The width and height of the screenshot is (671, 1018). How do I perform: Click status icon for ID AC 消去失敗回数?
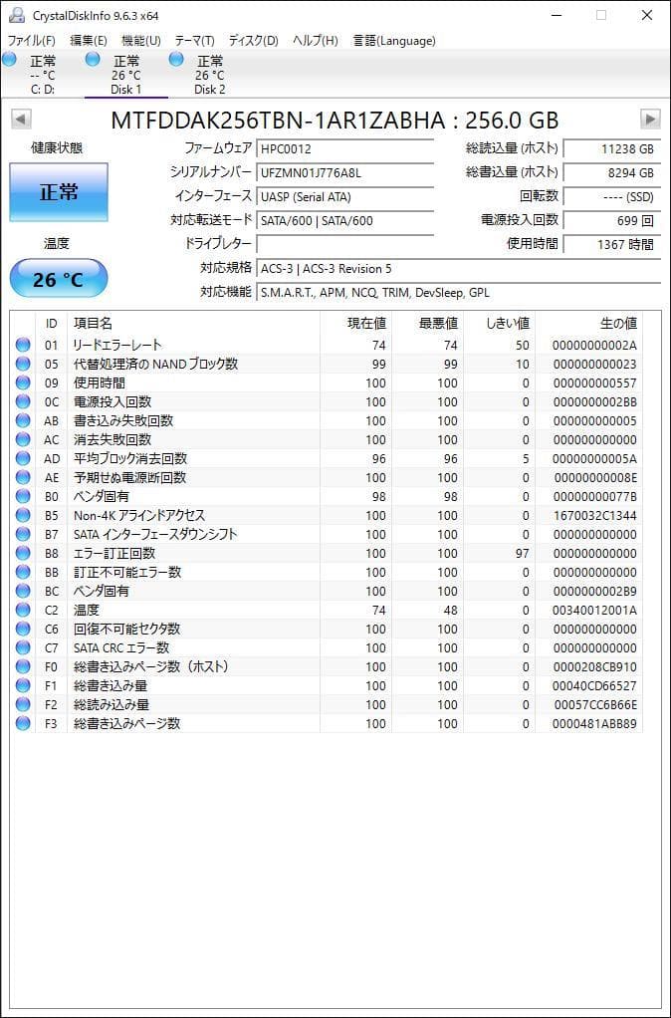click(23, 439)
